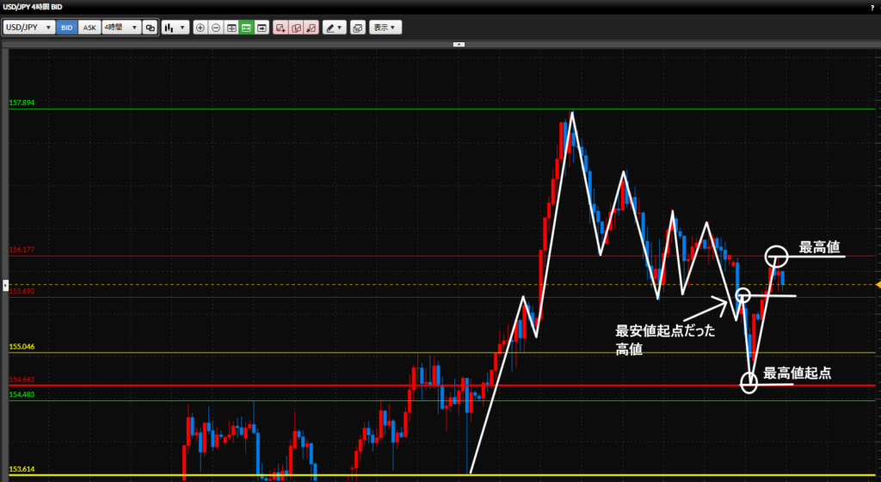Viewport: 881px width, 482px height.
Task: Collapse the toolbar using top center handle
Action: click(459, 44)
